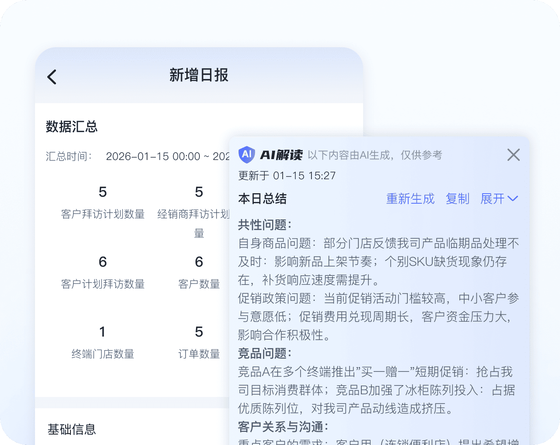Click the 本日总结 heading
The image size is (560, 445).
point(262,199)
